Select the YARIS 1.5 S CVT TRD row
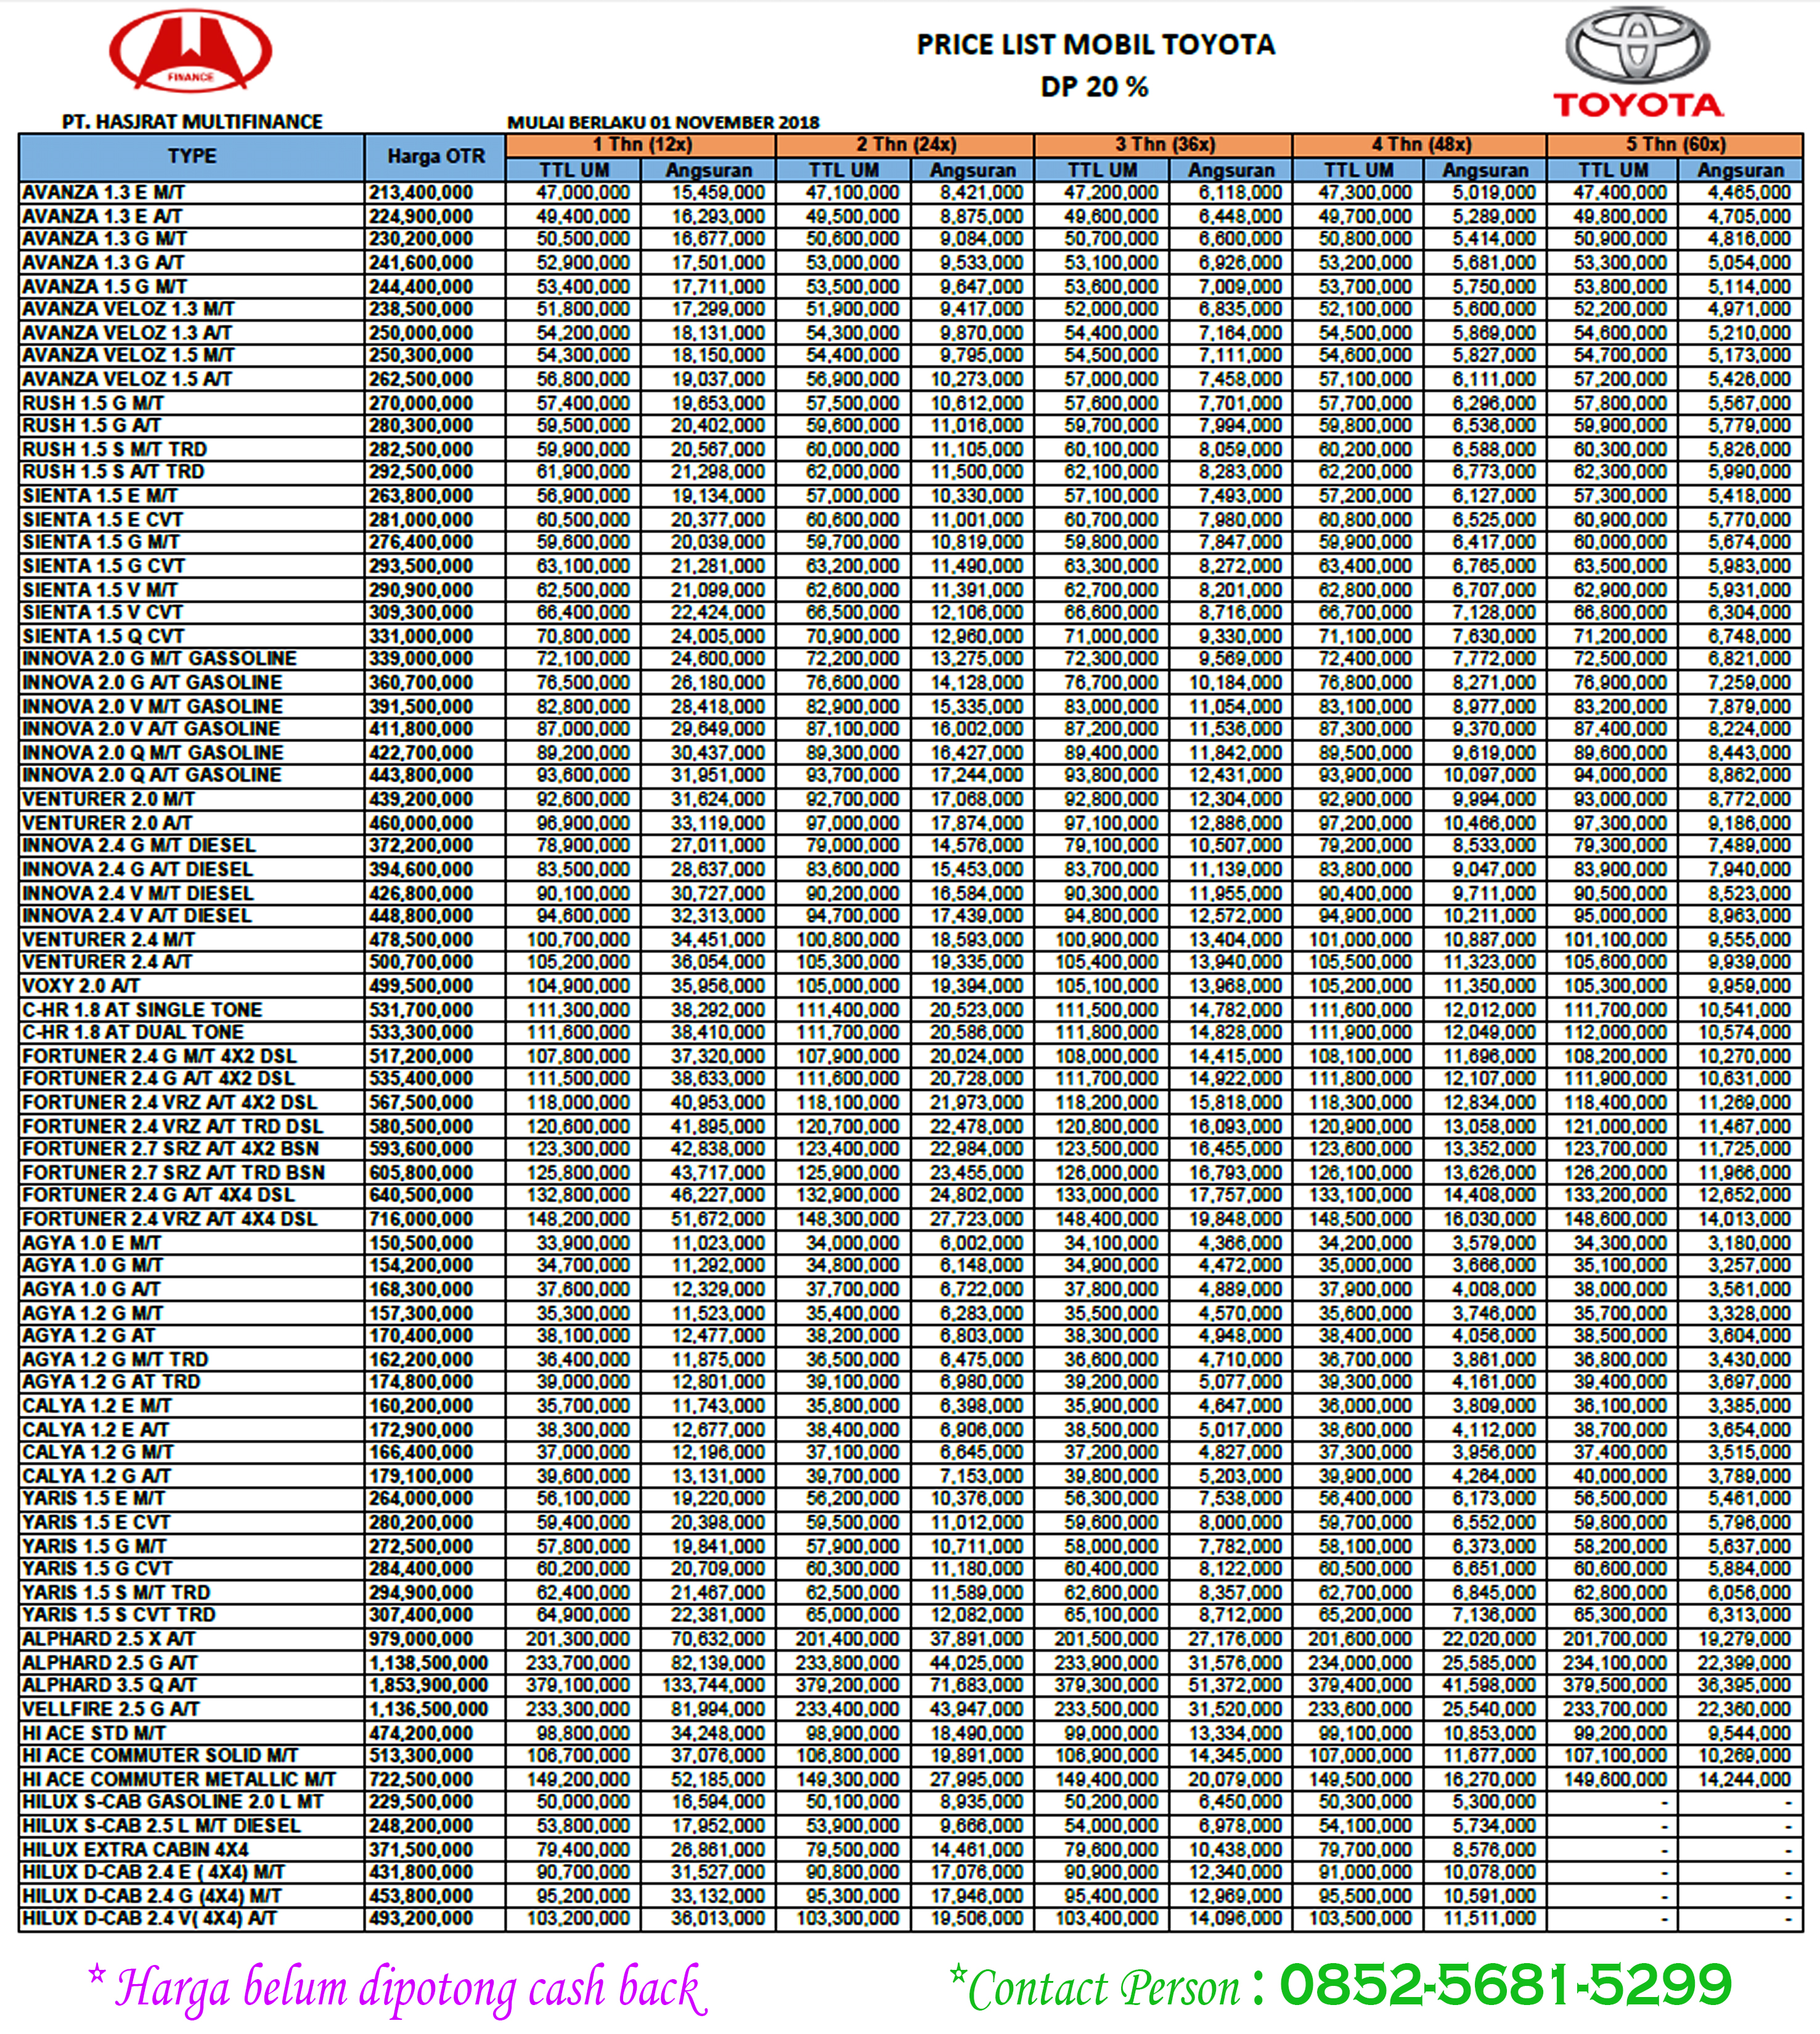1820x2034 pixels. 910,1615
